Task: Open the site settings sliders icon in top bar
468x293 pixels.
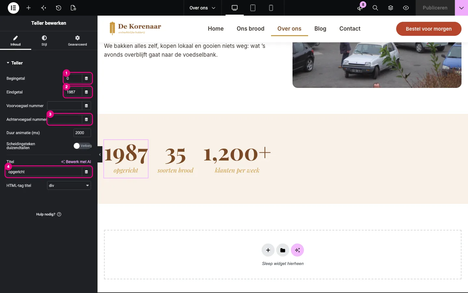Action: click(44, 8)
